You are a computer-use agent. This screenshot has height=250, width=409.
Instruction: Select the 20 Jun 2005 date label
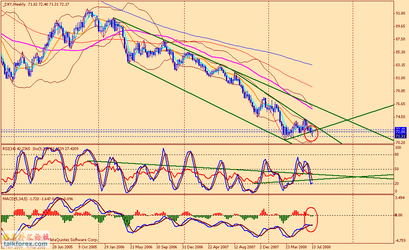tap(62, 247)
